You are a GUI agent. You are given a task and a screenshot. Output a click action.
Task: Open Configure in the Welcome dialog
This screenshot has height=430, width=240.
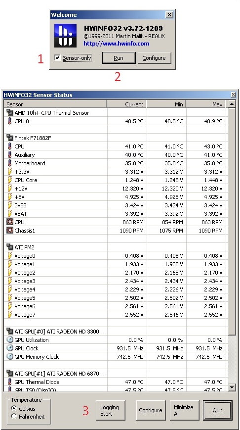(x=154, y=58)
